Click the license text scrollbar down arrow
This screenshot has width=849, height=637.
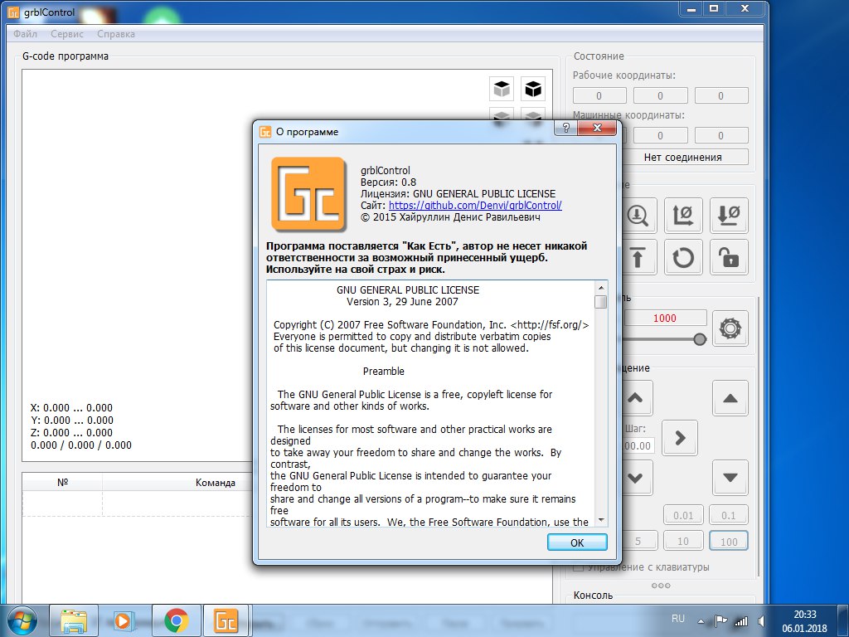pos(600,520)
